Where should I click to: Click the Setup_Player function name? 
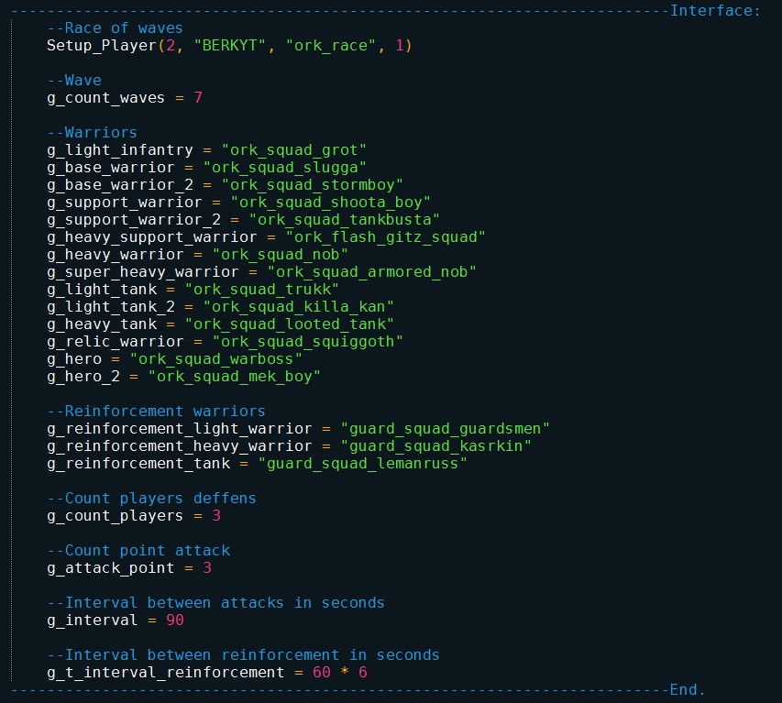coord(102,46)
